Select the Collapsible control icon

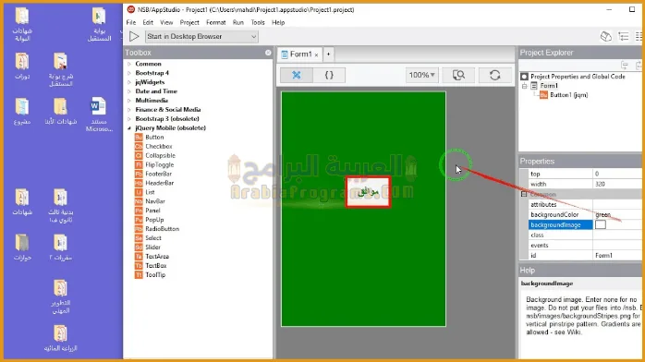pos(139,156)
